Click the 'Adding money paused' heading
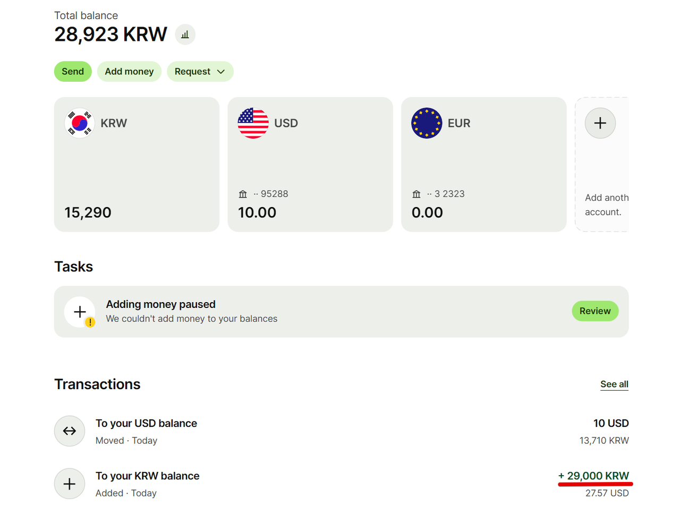This screenshot has height=524, width=680. coord(161,304)
